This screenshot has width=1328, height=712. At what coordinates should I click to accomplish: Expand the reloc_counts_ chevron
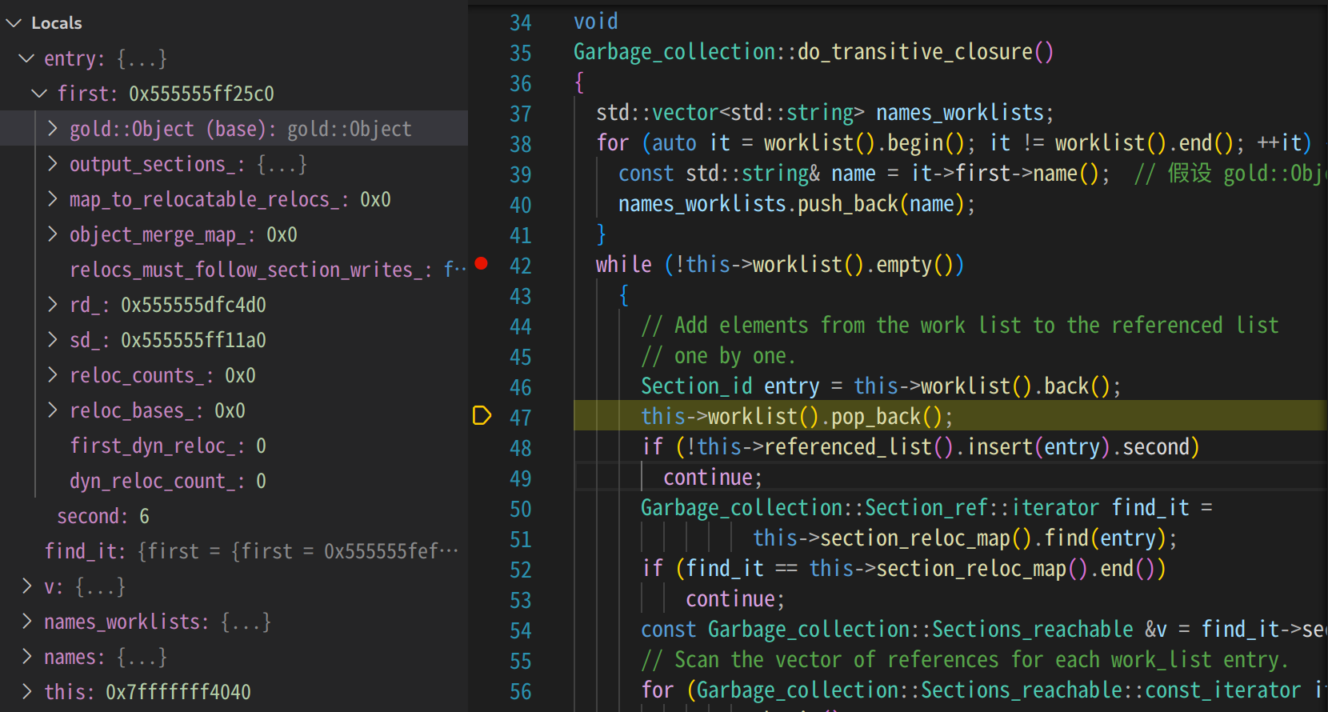pyautogui.click(x=52, y=375)
